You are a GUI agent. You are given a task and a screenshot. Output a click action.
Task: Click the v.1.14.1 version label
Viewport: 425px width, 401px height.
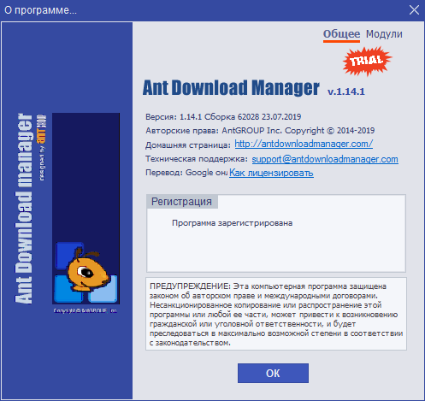[x=346, y=91]
